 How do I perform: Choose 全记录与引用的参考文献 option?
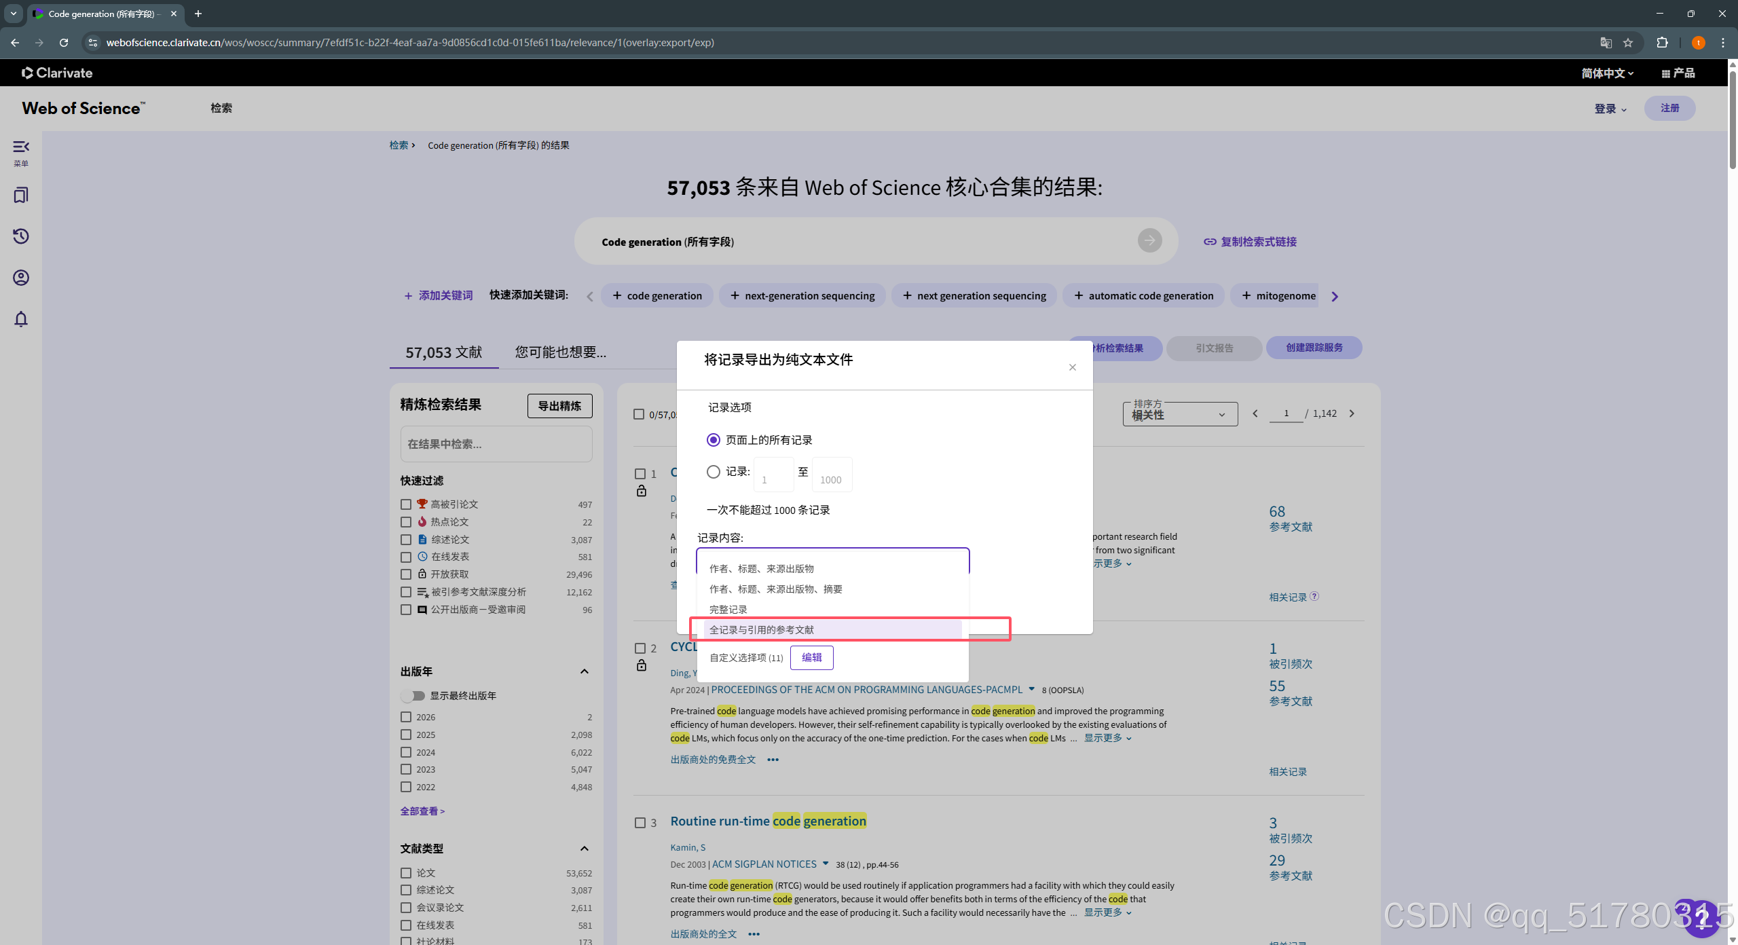[x=762, y=630]
